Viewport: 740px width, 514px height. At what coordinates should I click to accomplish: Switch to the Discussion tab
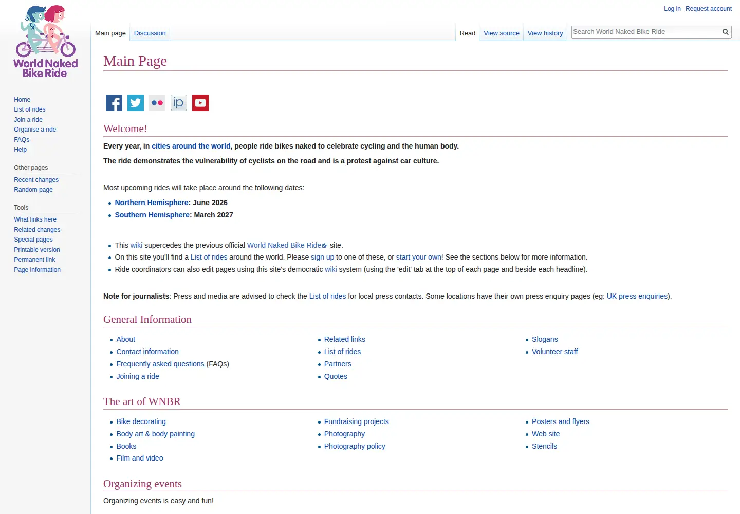pos(150,33)
